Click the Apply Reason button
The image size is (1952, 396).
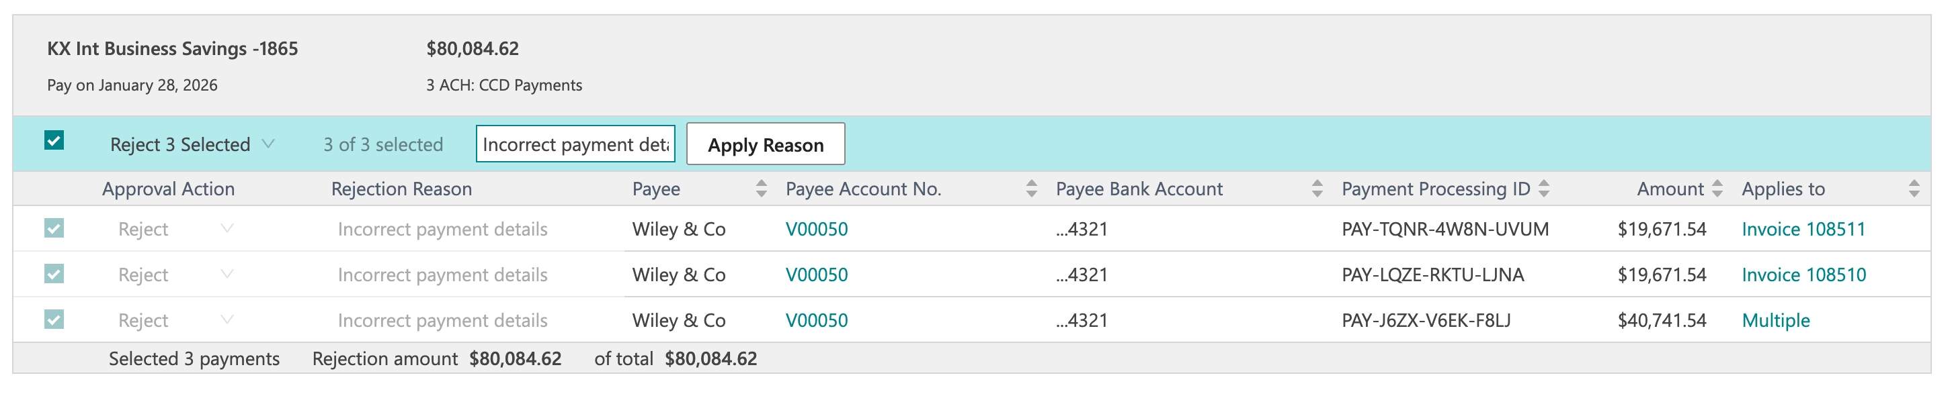click(x=766, y=144)
